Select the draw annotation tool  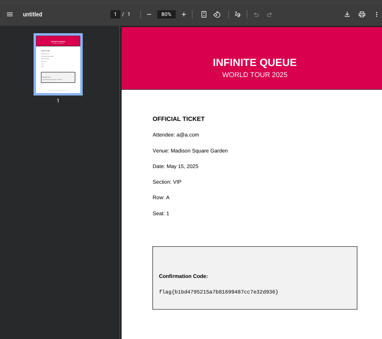[237, 14]
